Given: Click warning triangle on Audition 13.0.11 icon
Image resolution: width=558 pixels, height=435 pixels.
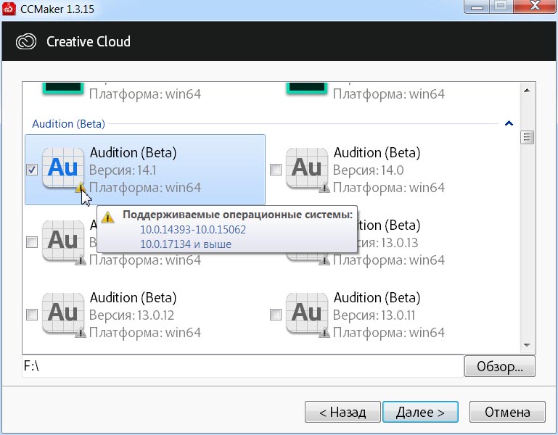Looking at the screenshot, I should (x=324, y=333).
